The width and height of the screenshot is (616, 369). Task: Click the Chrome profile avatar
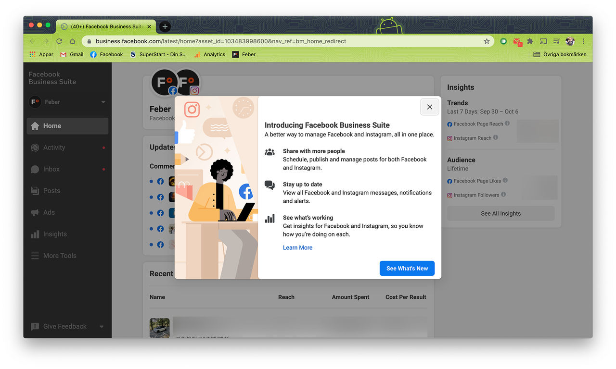570,41
